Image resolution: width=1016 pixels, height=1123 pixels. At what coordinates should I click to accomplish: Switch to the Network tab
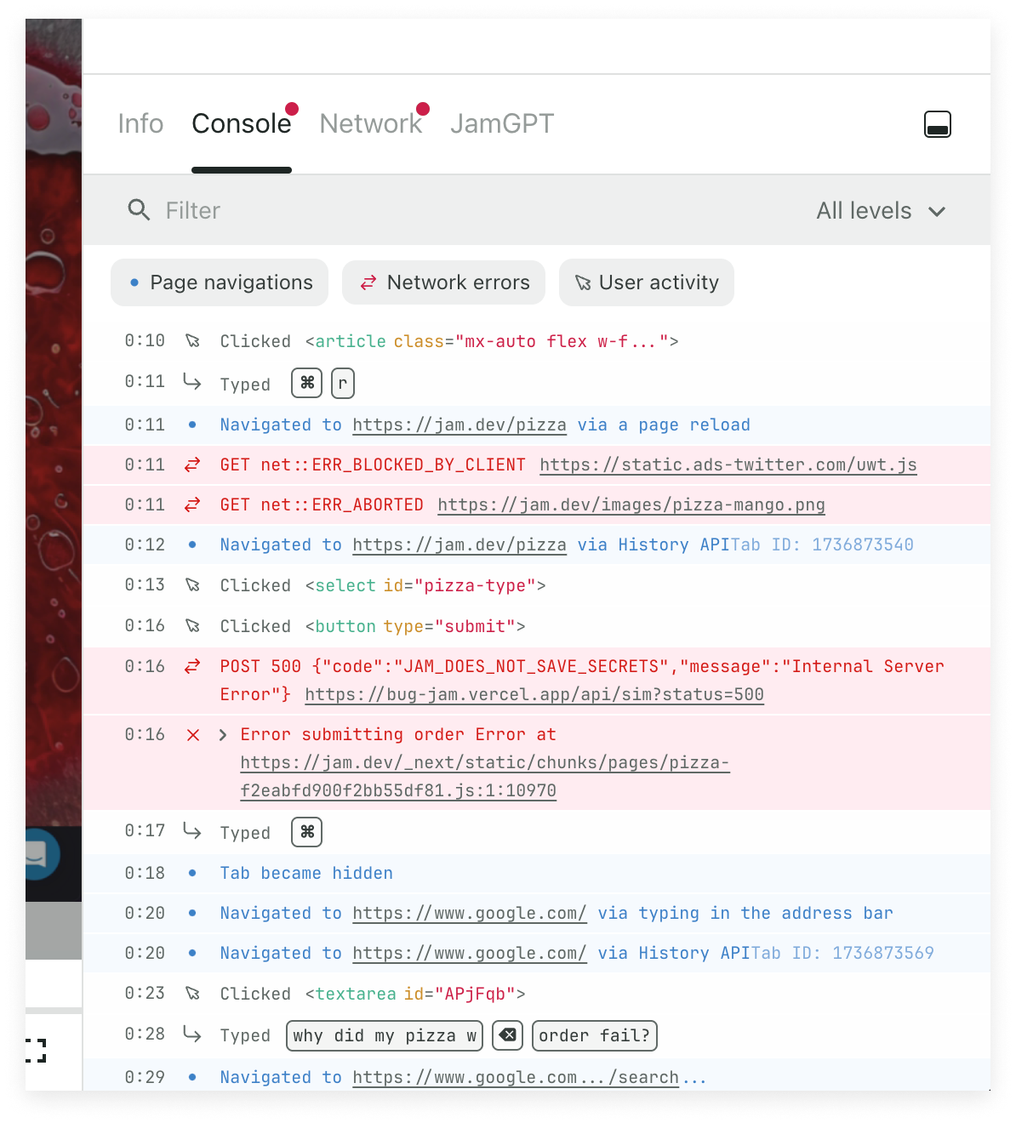(370, 124)
